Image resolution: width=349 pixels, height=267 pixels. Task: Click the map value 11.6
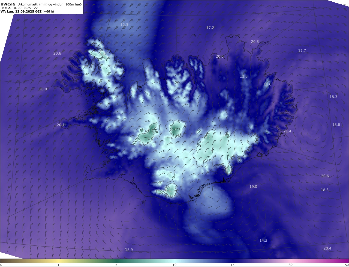(267, 84)
